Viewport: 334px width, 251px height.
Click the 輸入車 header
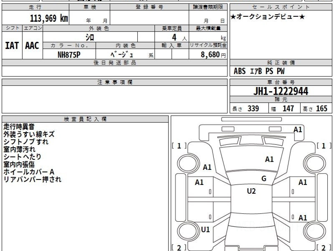point(172,45)
